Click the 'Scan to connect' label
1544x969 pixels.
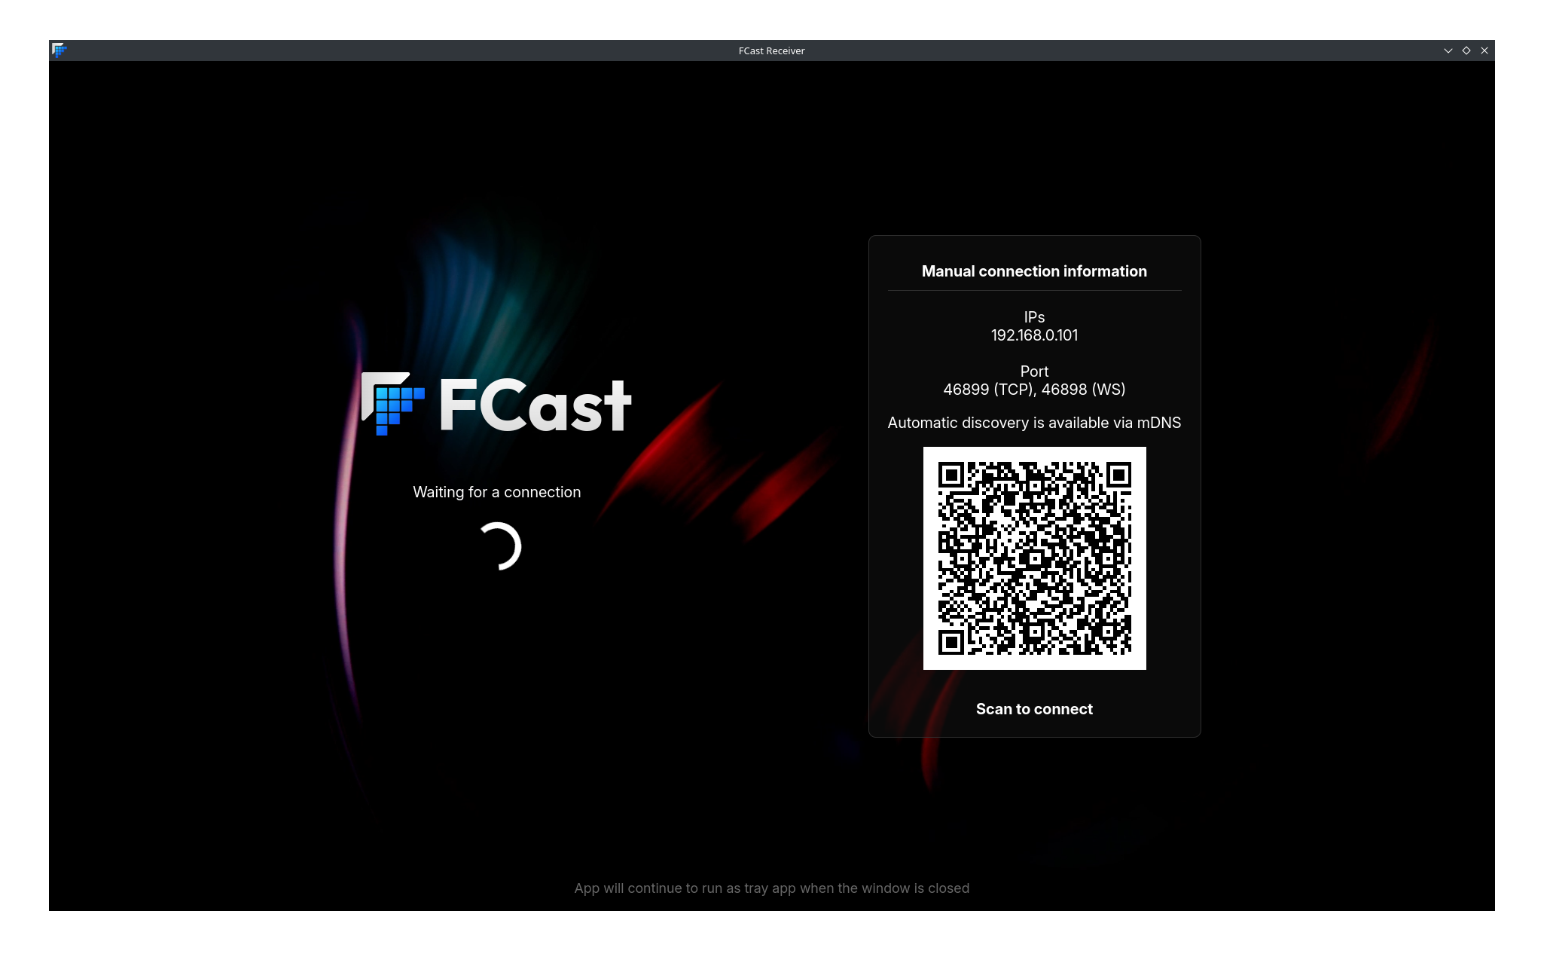coord(1034,709)
